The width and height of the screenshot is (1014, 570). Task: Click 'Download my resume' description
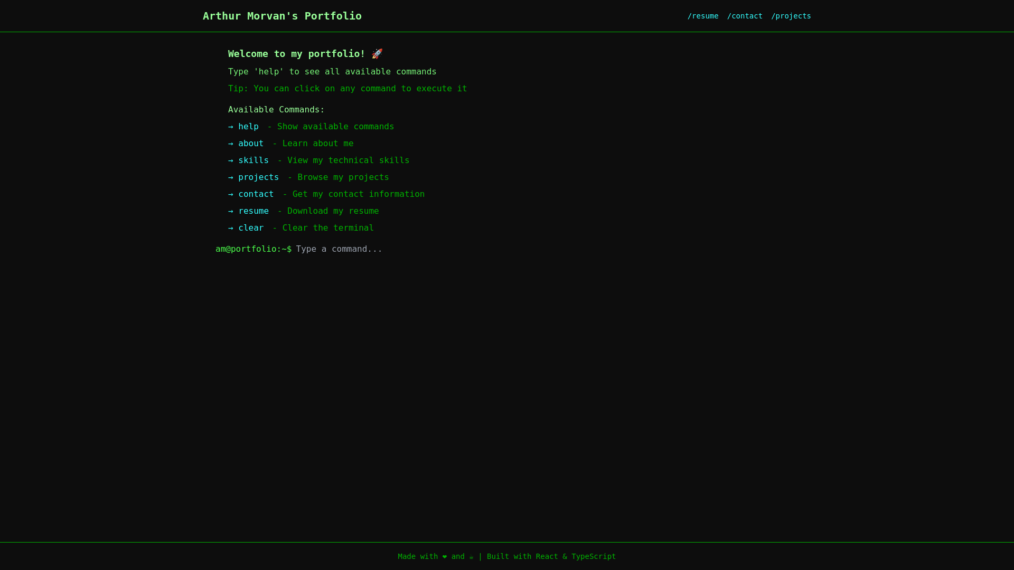(328, 211)
